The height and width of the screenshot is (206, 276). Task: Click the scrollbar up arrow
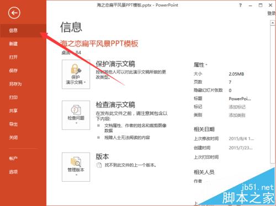click(x=273, y=23)
